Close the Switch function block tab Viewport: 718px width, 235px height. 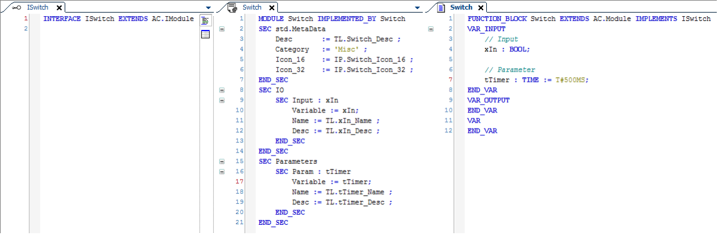pos(481,8)
